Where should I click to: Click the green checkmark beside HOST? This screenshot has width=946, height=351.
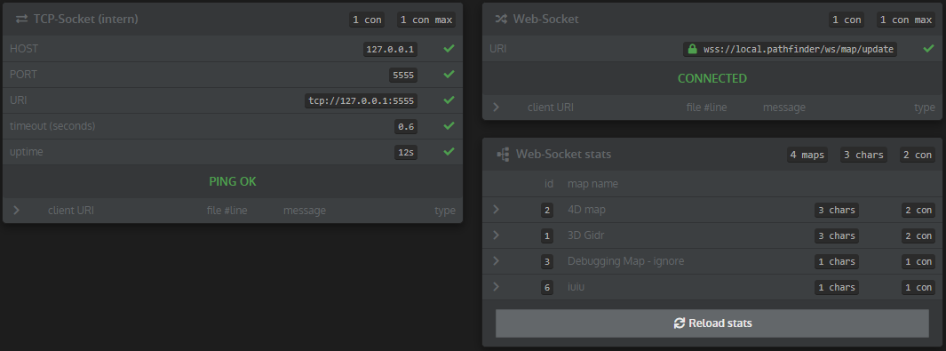(449, 48)
